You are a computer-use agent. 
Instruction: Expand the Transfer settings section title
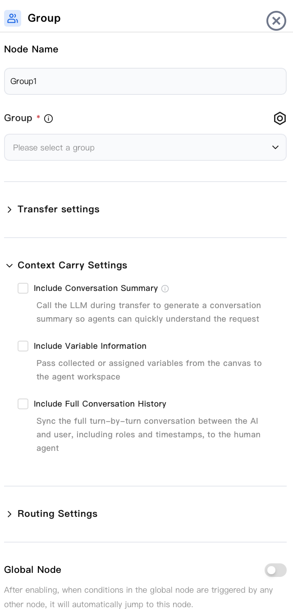point(59,209)
